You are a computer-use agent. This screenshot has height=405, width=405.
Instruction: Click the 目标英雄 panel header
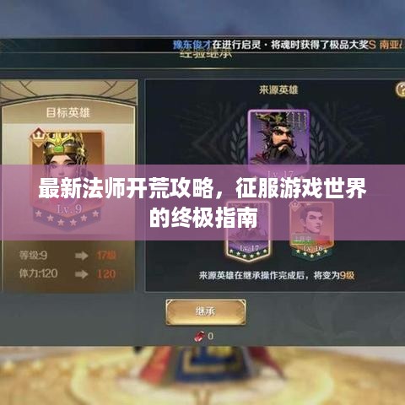coord(67,113)
